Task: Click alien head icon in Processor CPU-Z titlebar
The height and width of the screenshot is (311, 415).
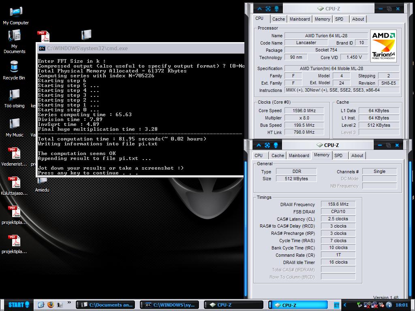Action: coord(276,9)
